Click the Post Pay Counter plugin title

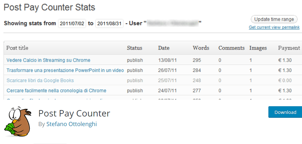[74, 113]
